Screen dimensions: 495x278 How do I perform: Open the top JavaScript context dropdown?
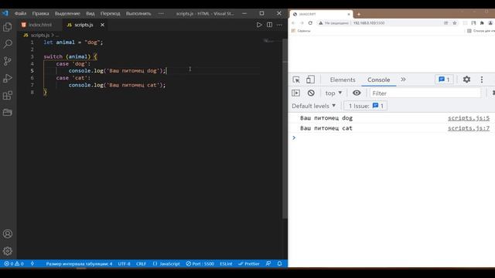click(333, 93)
